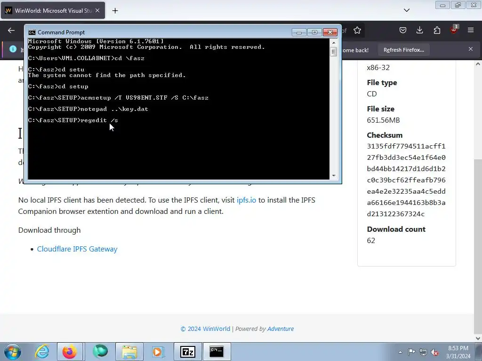Open 7-Zip from the taskbar
482x361 pixels.
(x=188, y=352)
